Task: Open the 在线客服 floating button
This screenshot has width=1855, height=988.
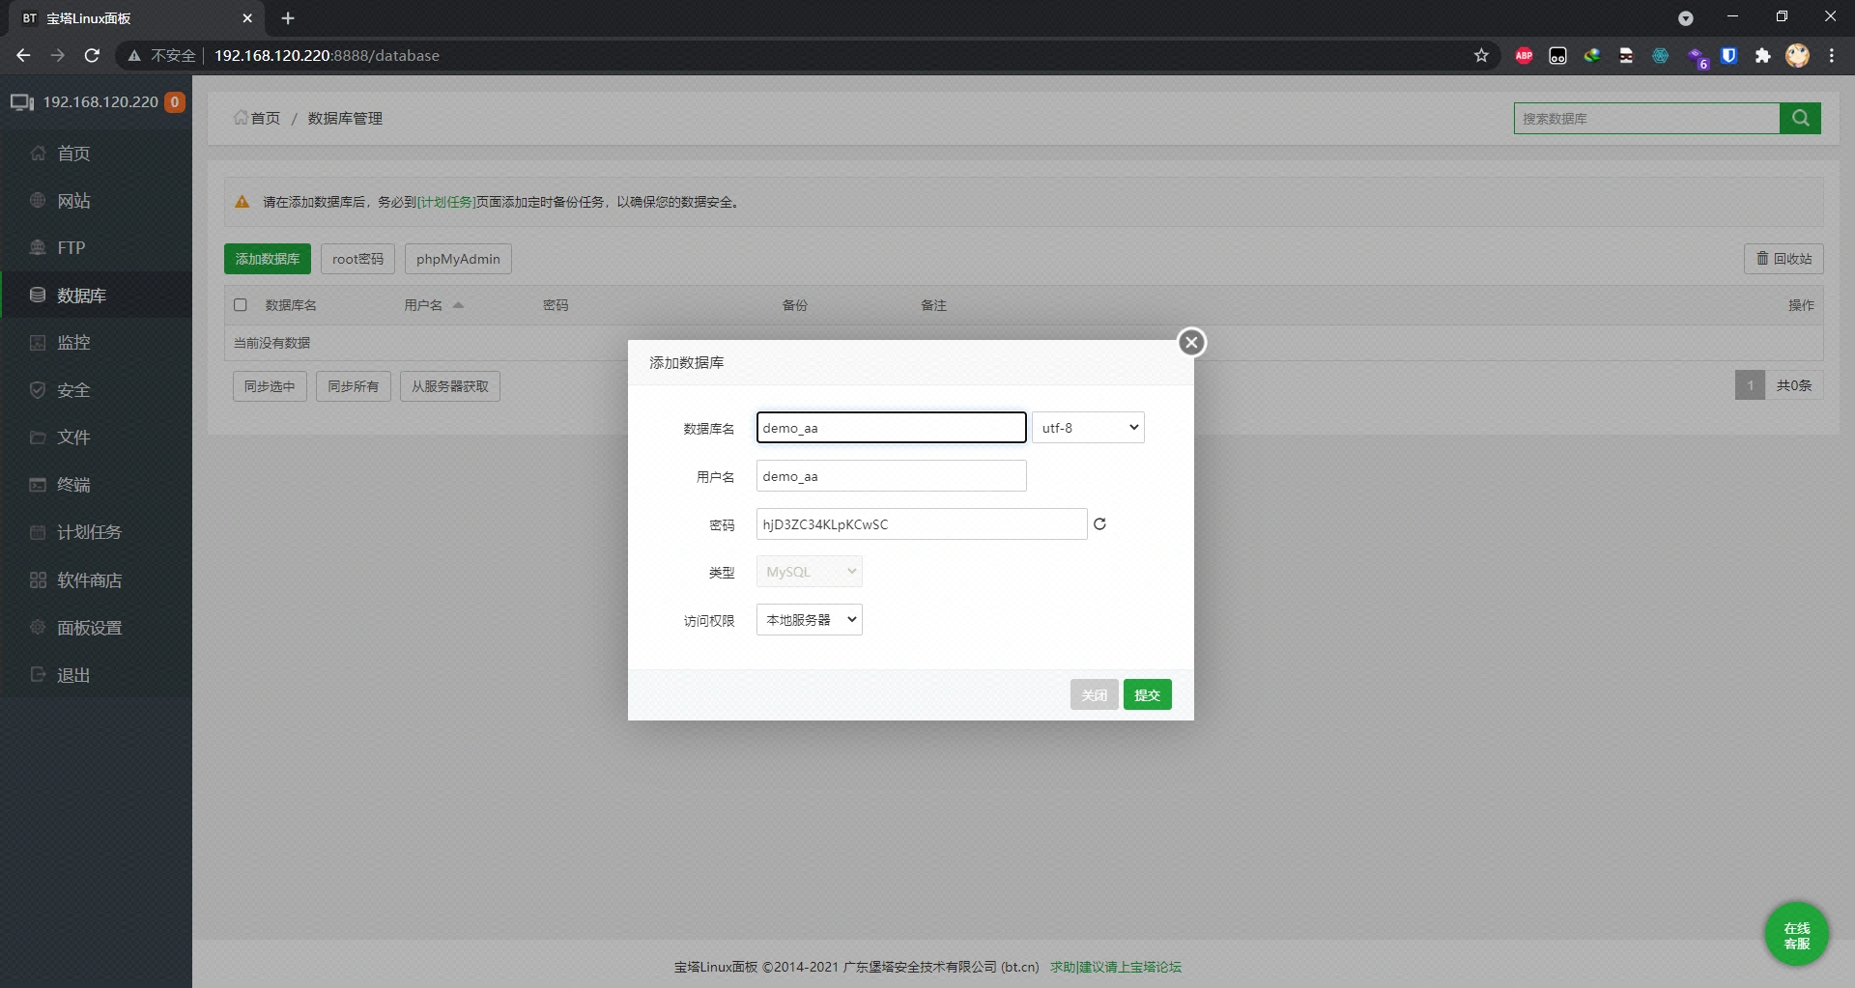Action: (1797, 935)
